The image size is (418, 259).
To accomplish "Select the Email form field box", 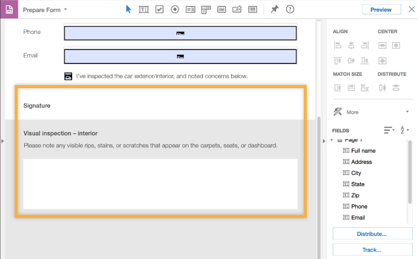I will click(x=180, y=56).
